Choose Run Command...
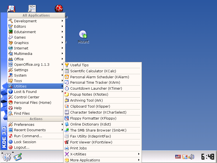 tap(36, 136)
